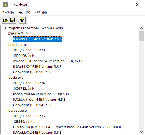Close the iowebver window
This screenshot has height=135, width=145.
pyautogui.click(x=138, y=5)
